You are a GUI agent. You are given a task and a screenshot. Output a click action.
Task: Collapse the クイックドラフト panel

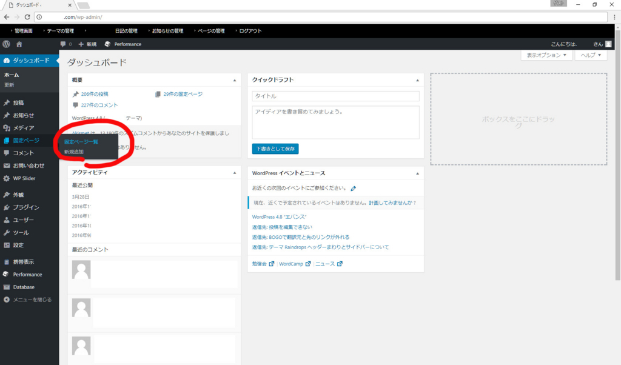point(417,81)
